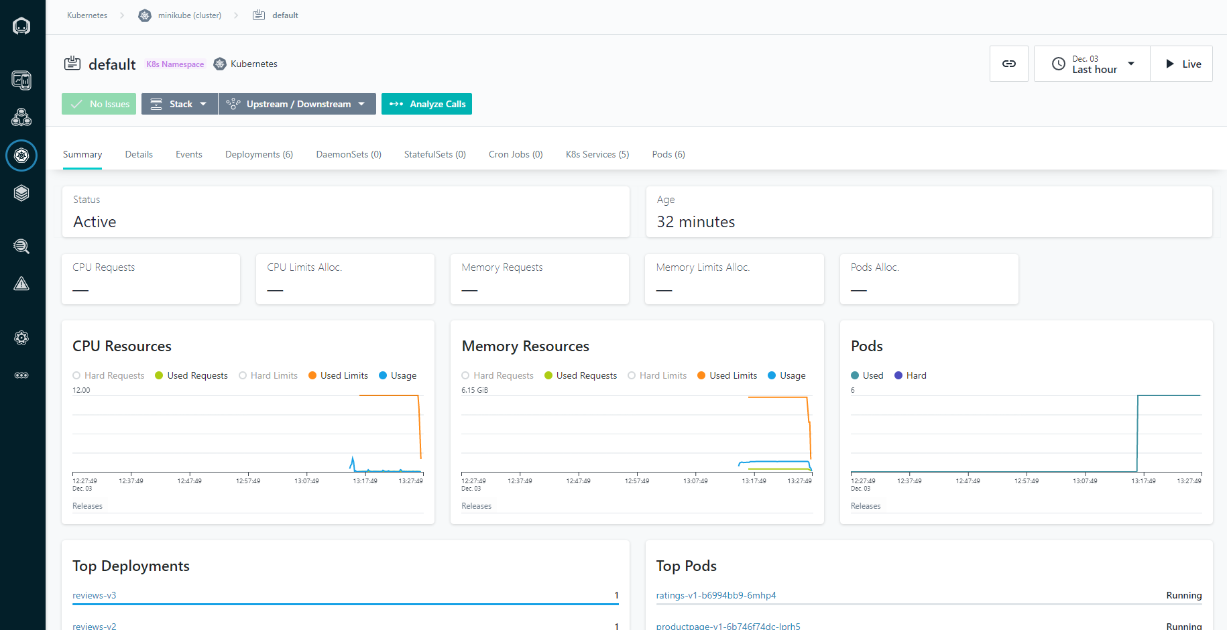This screenshot has height=630, width=1227.
Task: Switch to the Pods (6) tab
Action: point(668,154)
